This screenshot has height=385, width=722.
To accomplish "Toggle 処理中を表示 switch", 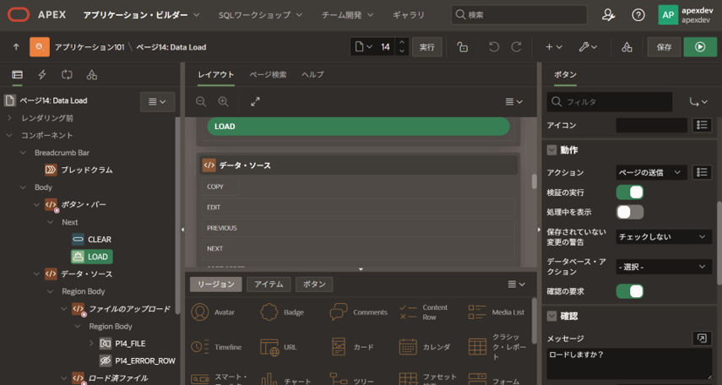I will tap(629, 212).
